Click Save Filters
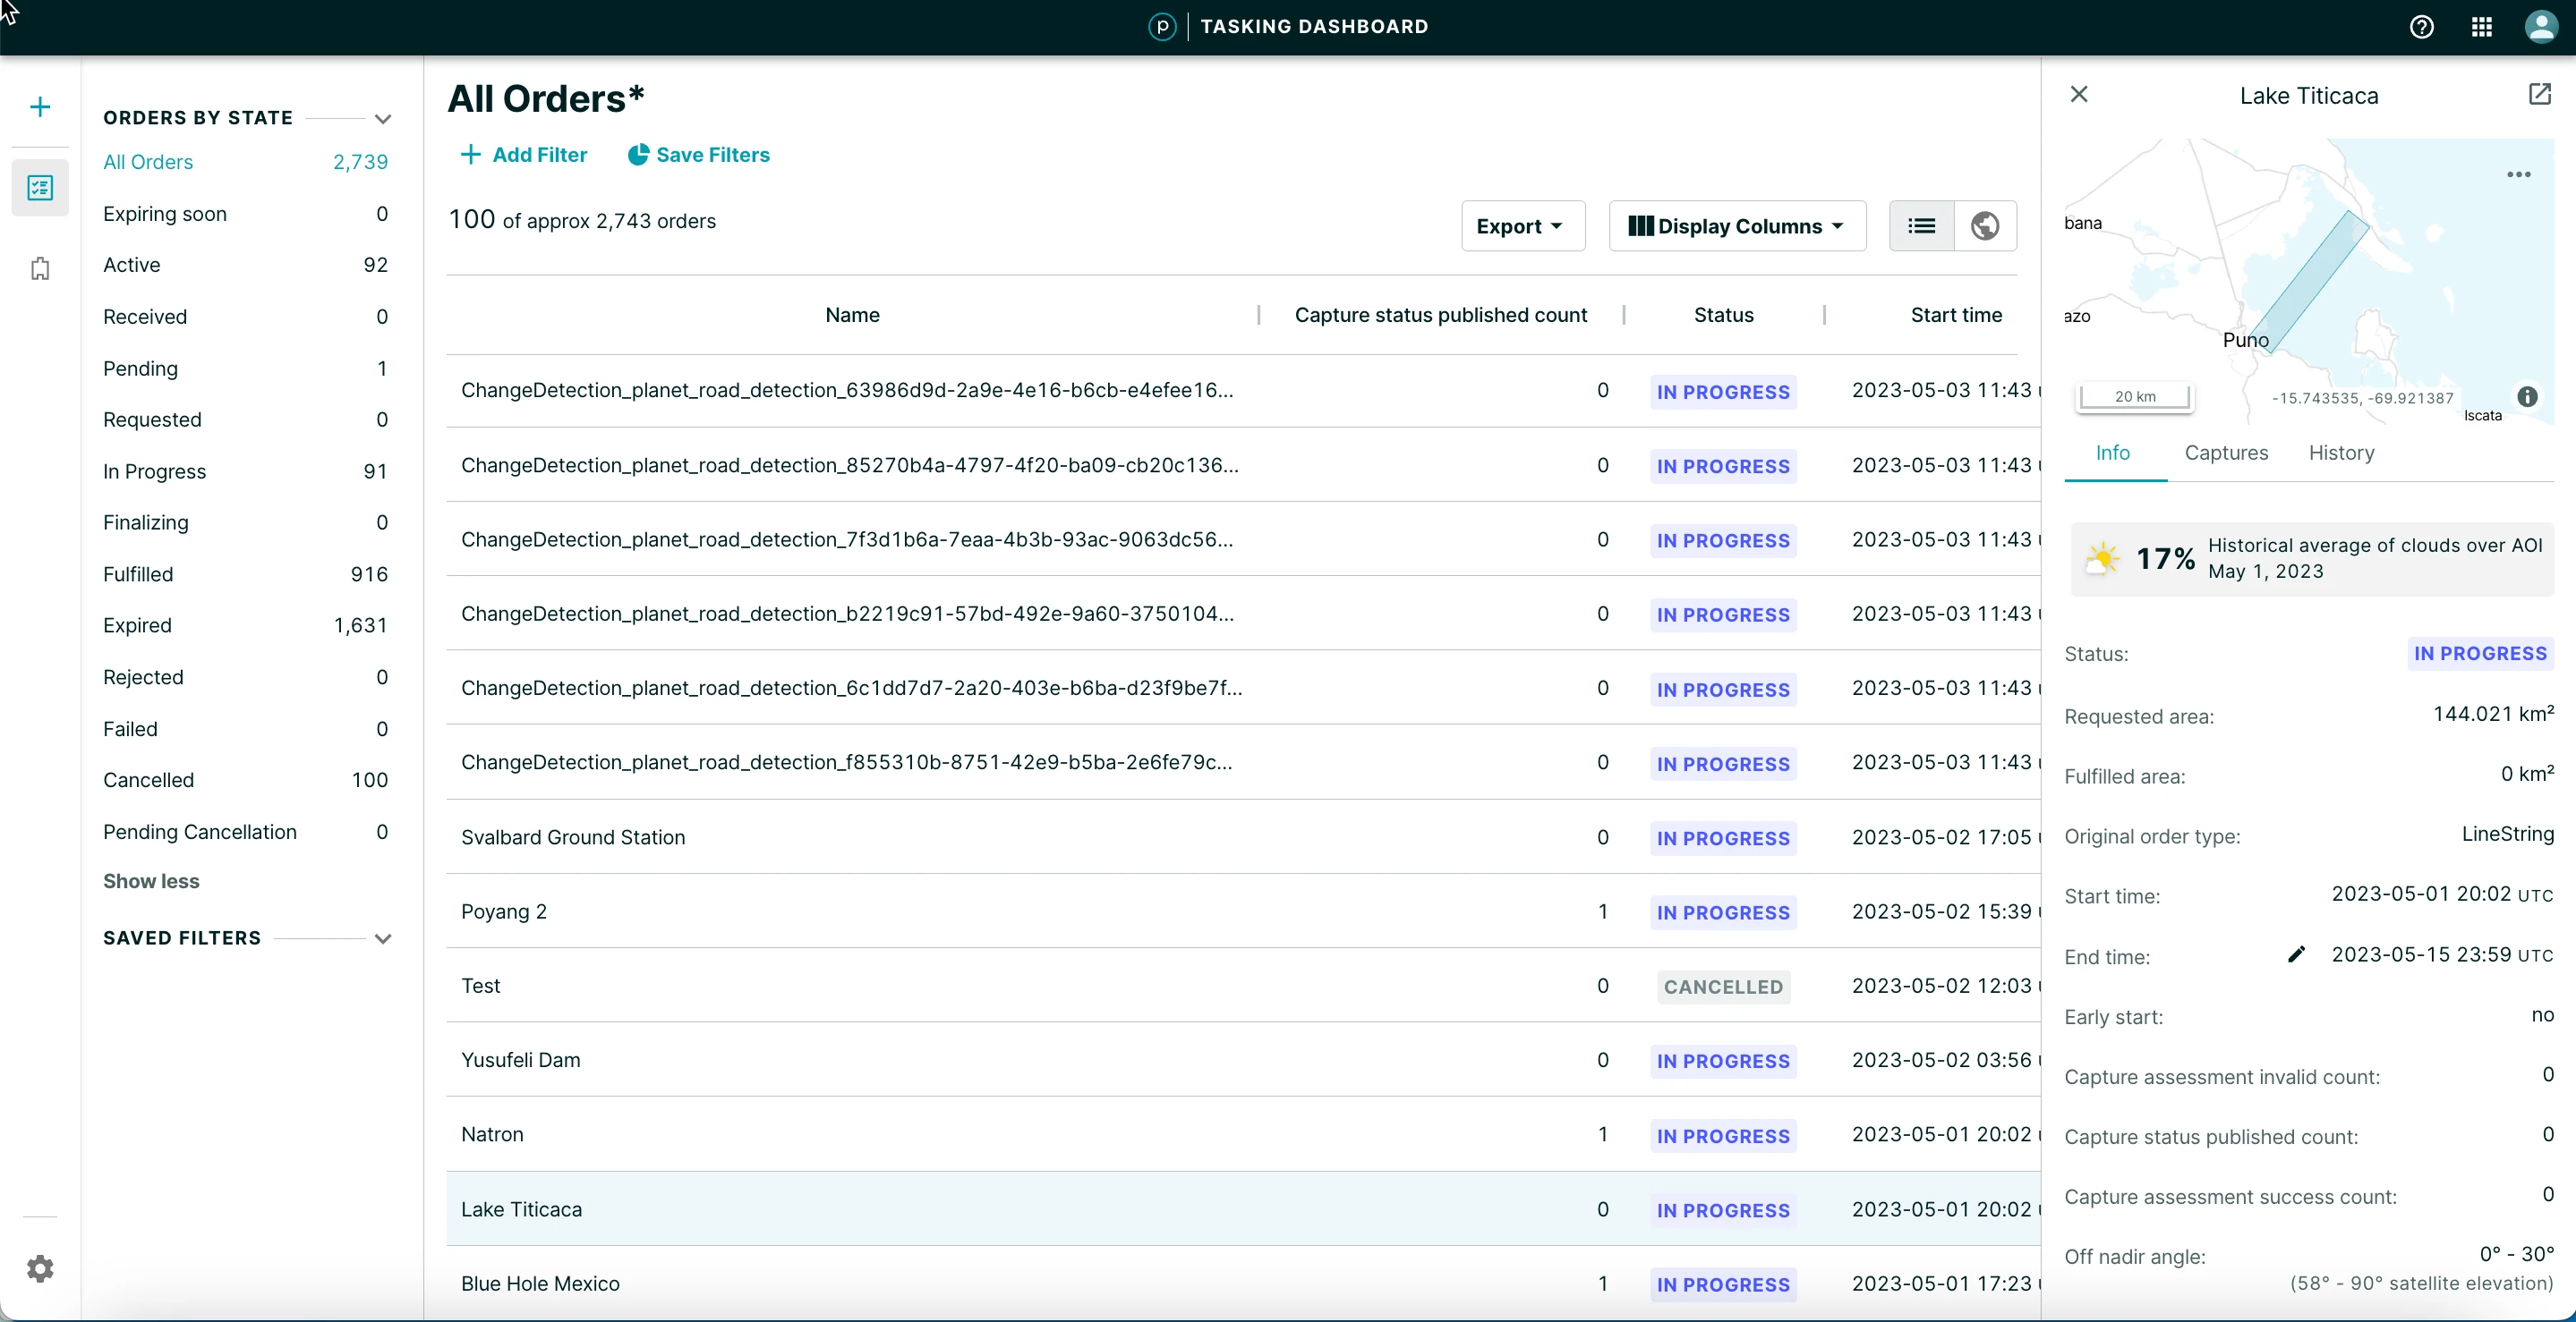2576x1322 pixels. 699,155
